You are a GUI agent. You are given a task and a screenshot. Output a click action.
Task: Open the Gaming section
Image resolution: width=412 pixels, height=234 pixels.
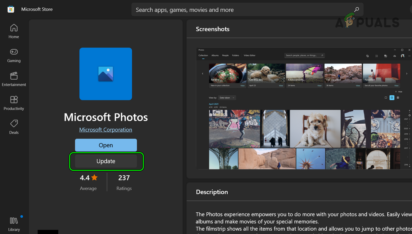pos(14,55)
